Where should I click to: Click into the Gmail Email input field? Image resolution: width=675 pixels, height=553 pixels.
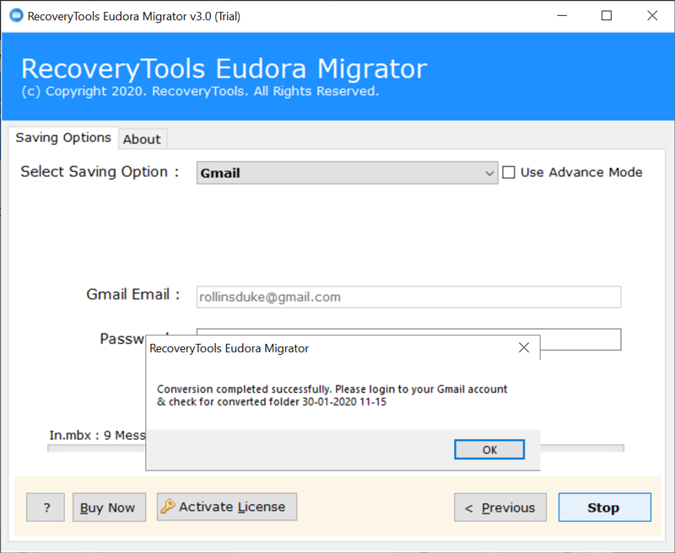coord(408,297)
